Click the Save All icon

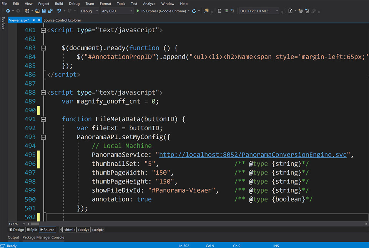coord(50,11)
